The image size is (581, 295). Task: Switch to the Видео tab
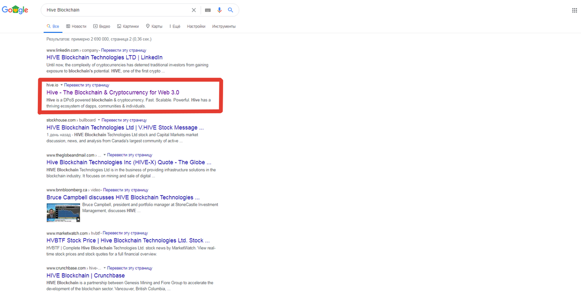[x=102, y=26]
